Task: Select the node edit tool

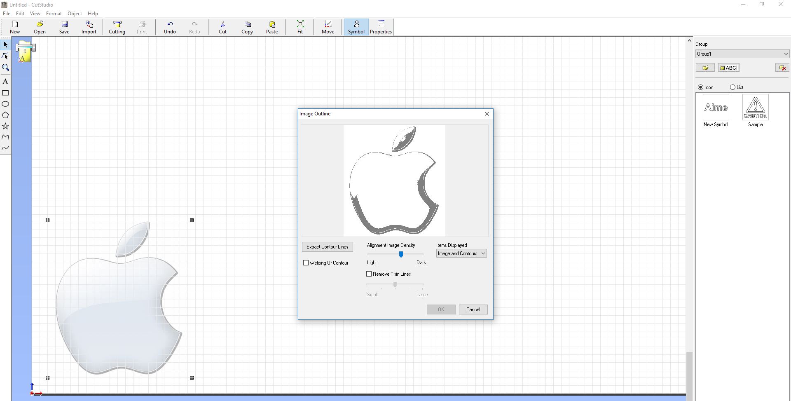Action: coord(6,56)
